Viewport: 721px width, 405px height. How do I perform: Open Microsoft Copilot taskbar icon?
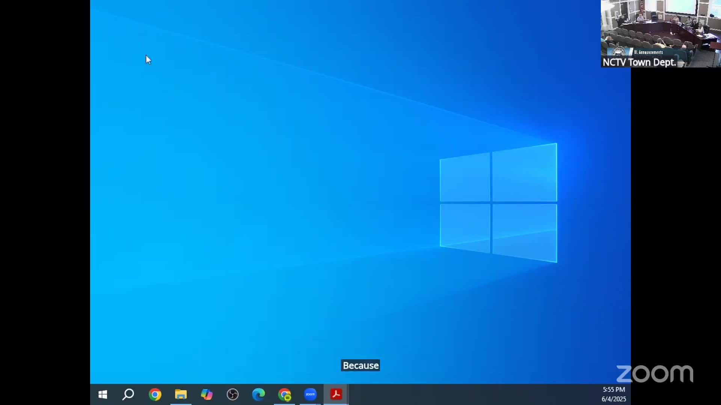pos(207,394)
